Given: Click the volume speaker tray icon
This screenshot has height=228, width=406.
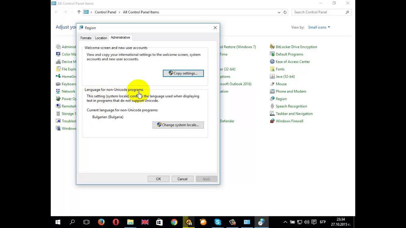Looking at the screenshot, I should tap(306, 222).
